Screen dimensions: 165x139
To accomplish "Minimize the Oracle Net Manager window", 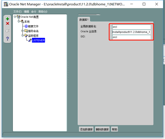I will coord(131,4).
